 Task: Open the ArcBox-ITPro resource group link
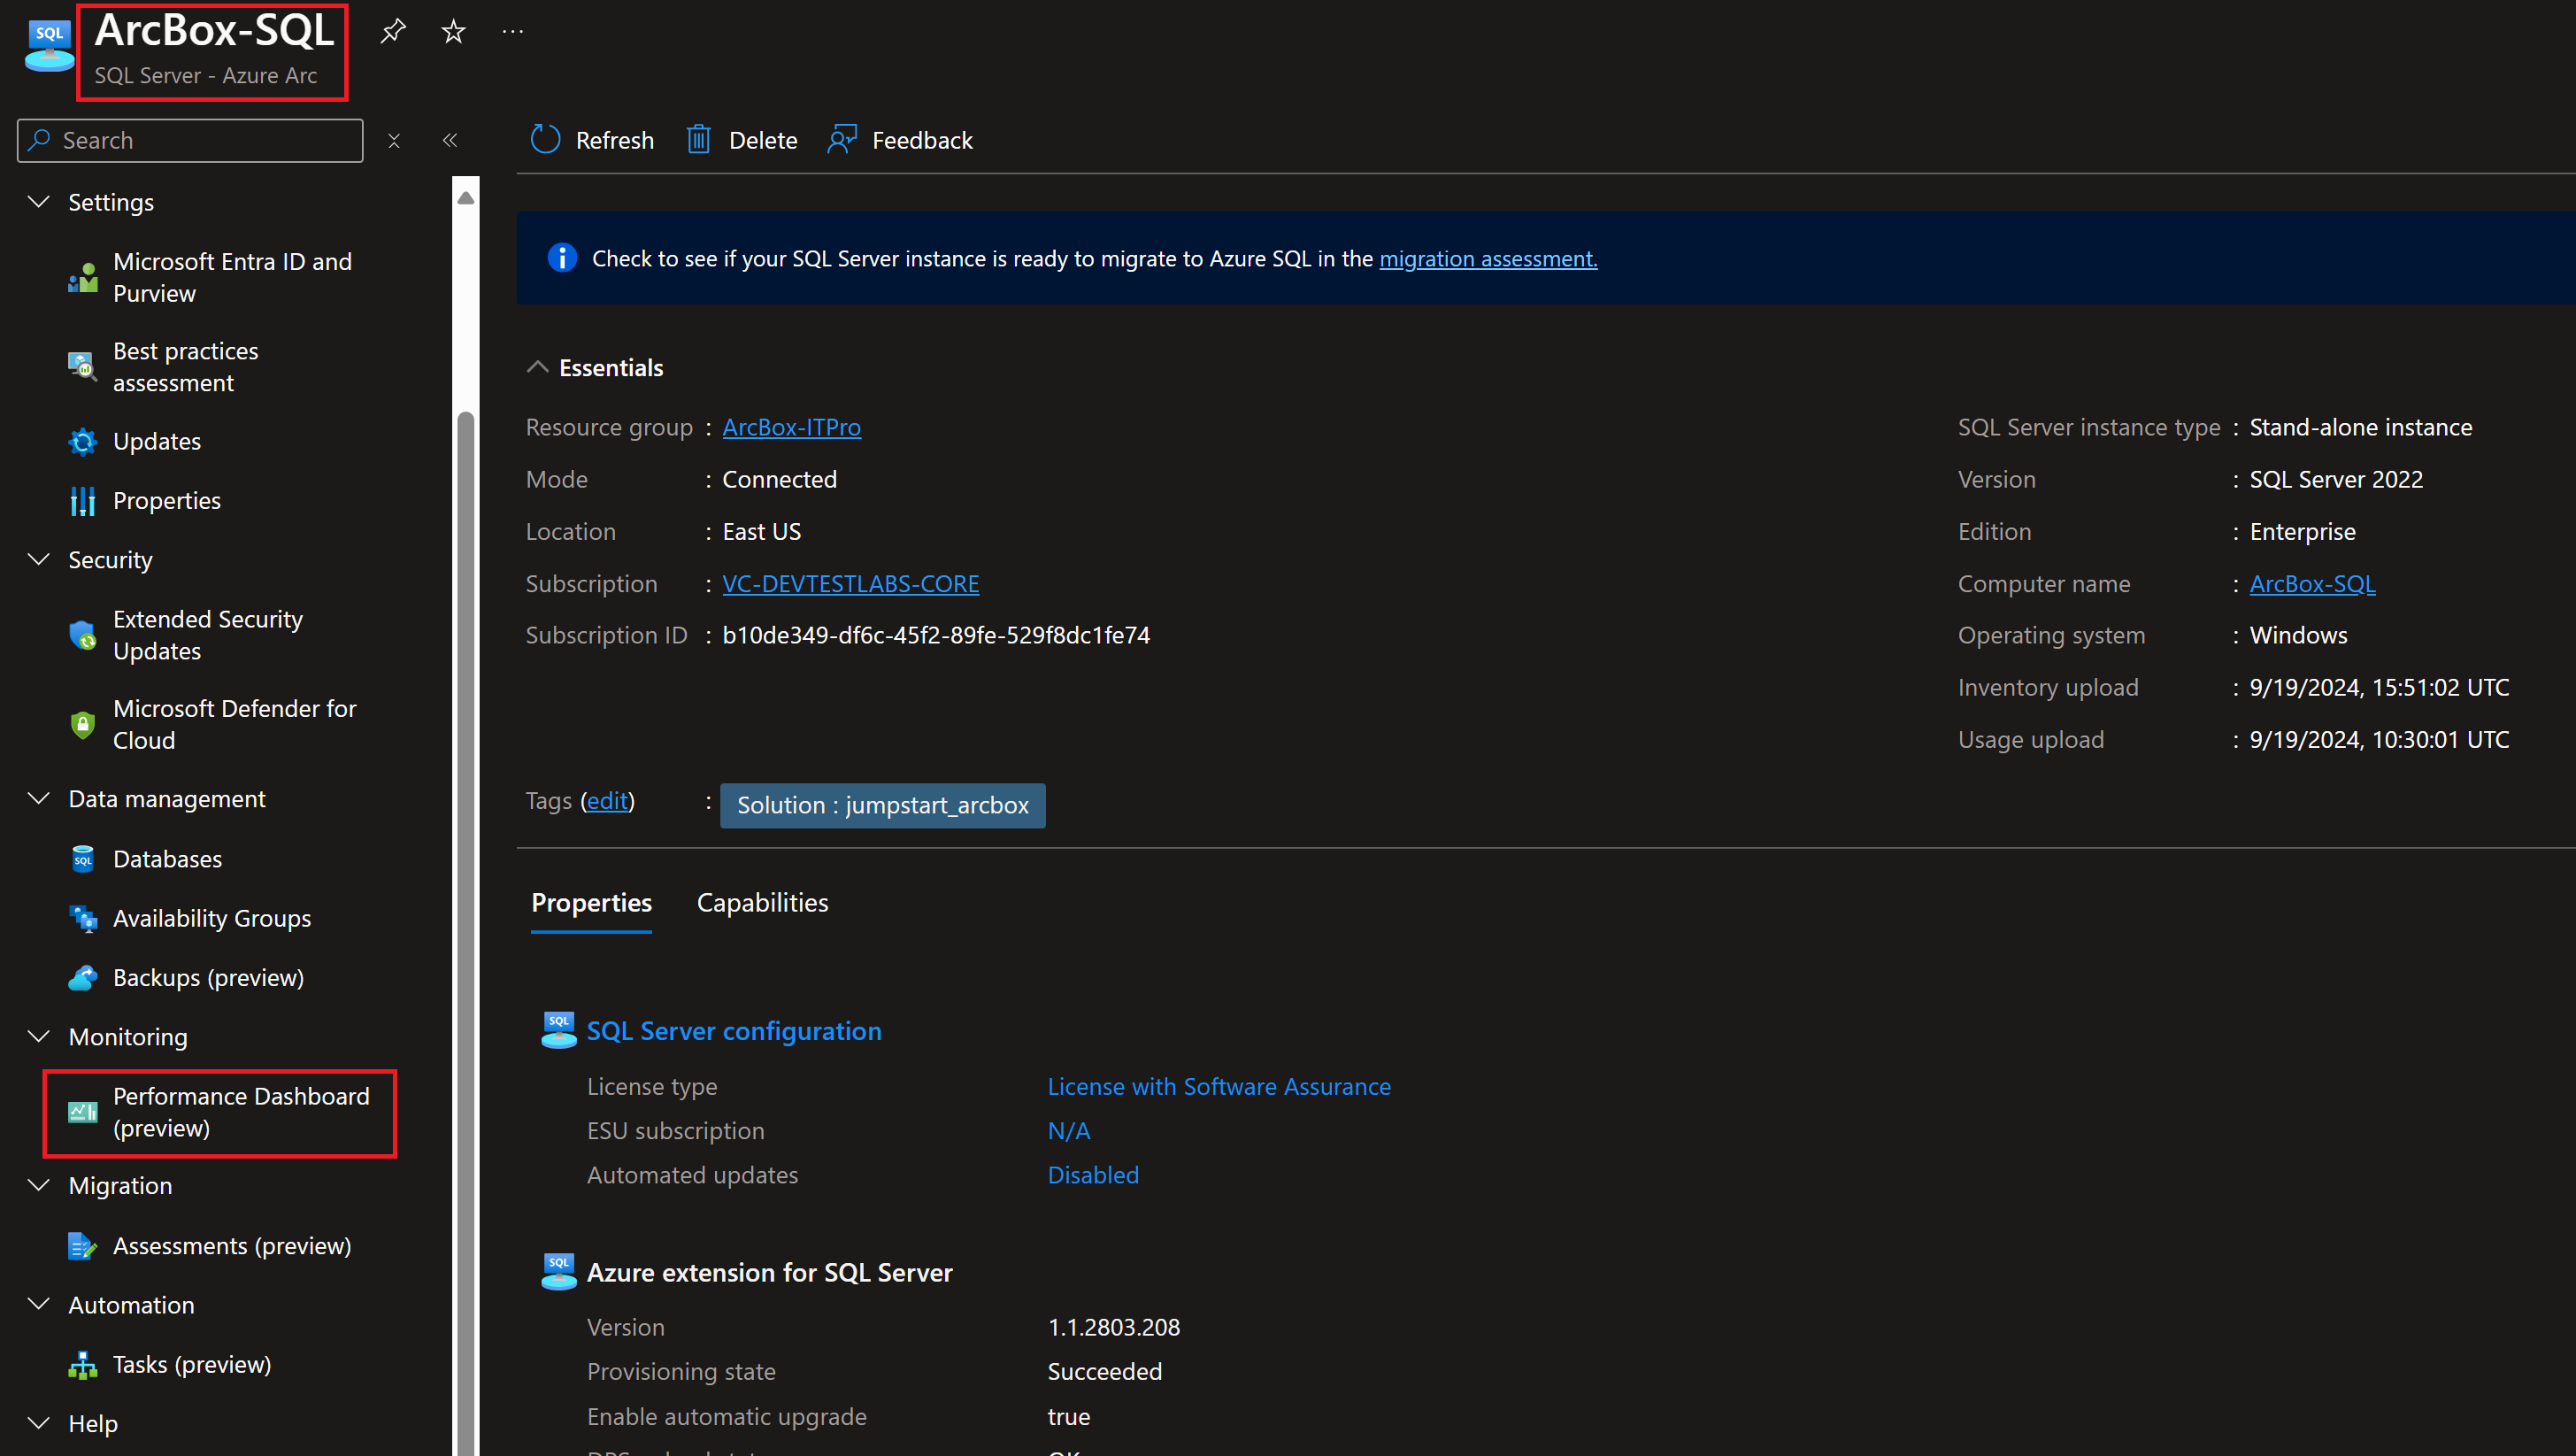tap(791, 427)
